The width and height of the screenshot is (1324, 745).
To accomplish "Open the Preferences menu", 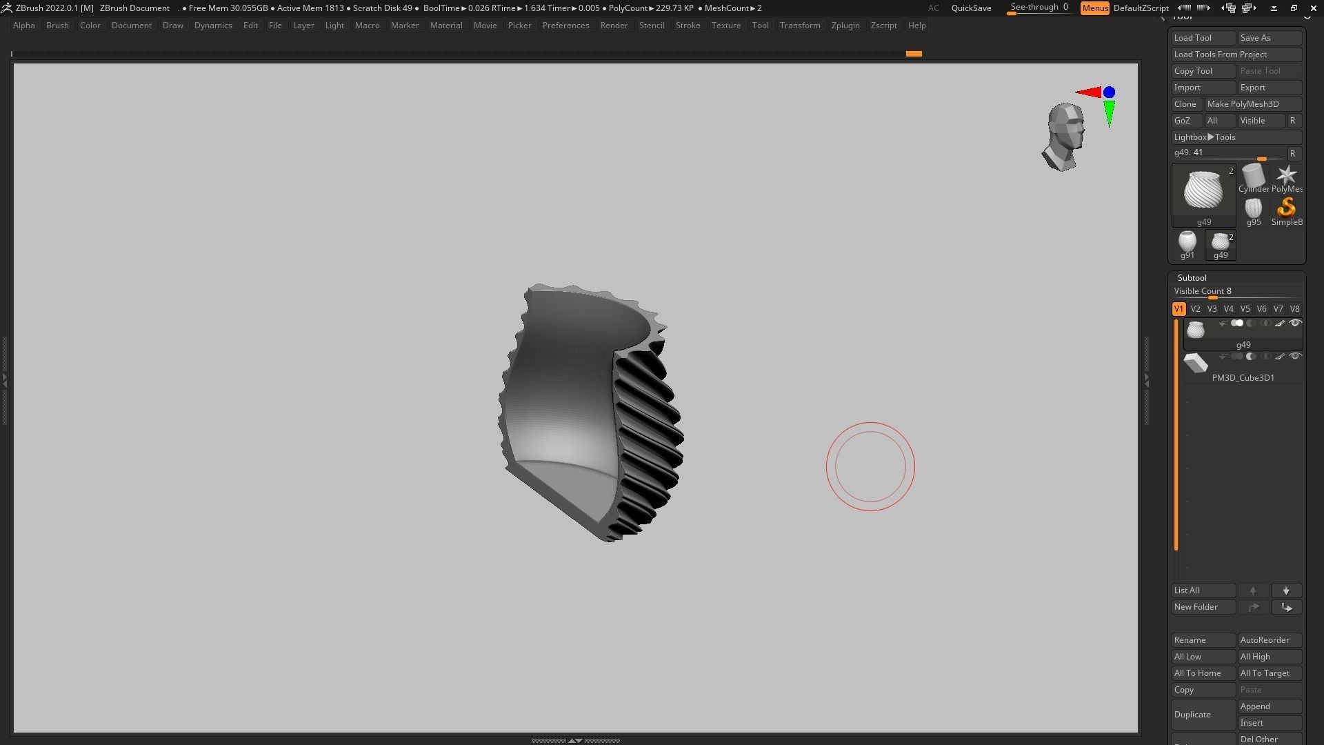I will [565, 26].
